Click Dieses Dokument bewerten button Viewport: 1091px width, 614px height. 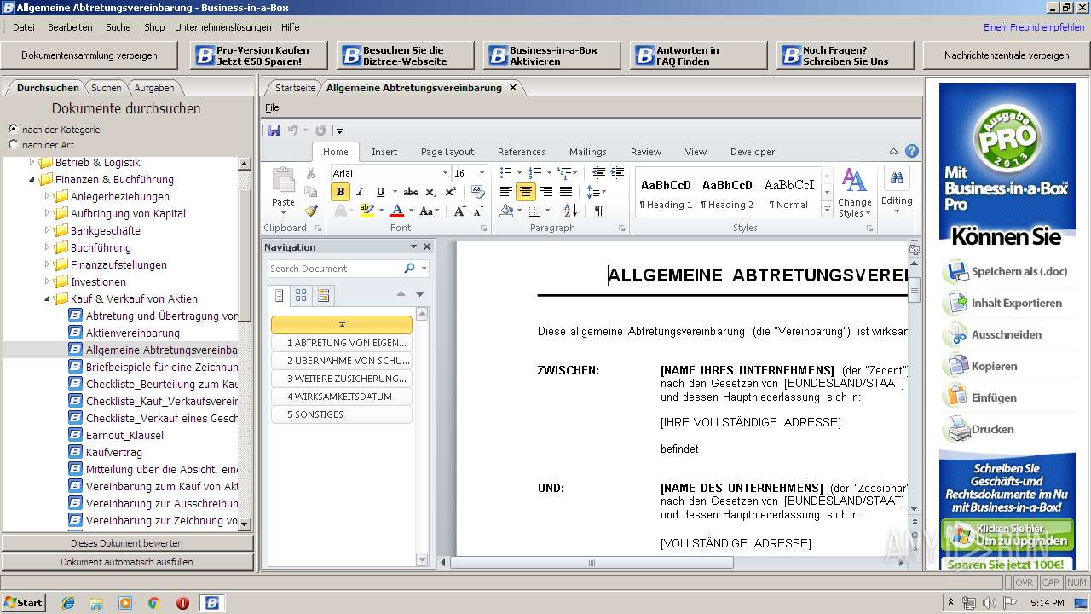pos(127,543)
